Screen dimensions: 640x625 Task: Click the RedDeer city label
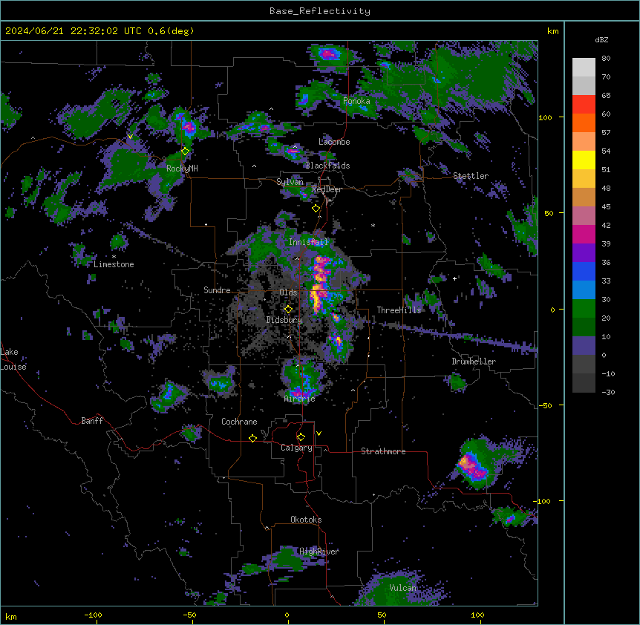[x=327, y=189]
